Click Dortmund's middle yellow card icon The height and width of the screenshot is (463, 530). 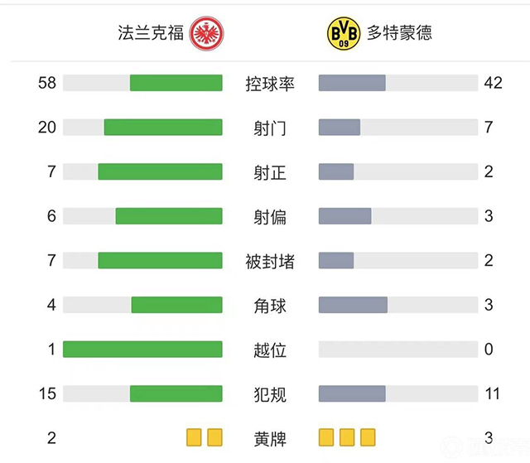[x=347, y=436]
